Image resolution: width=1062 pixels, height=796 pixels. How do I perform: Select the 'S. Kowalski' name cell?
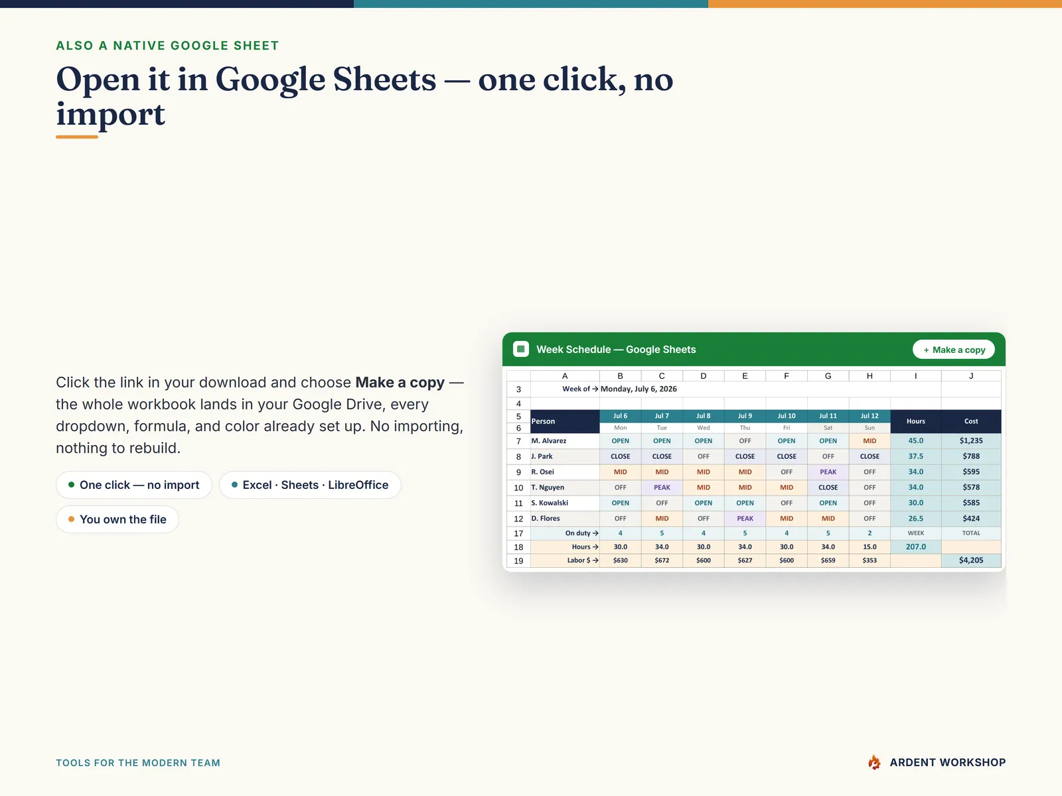565,503
